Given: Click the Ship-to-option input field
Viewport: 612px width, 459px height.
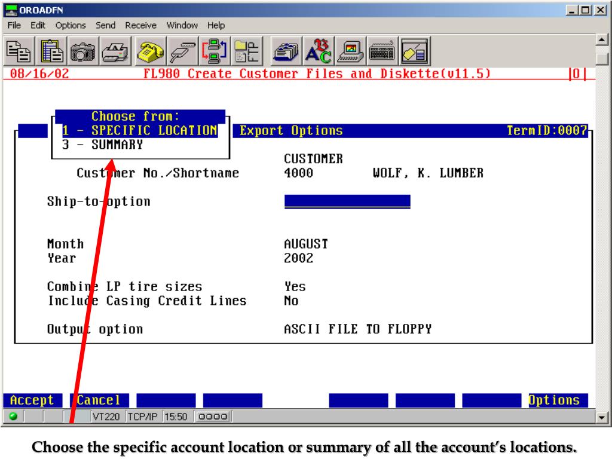Looking at the screenshot, I should coord(347,201).
